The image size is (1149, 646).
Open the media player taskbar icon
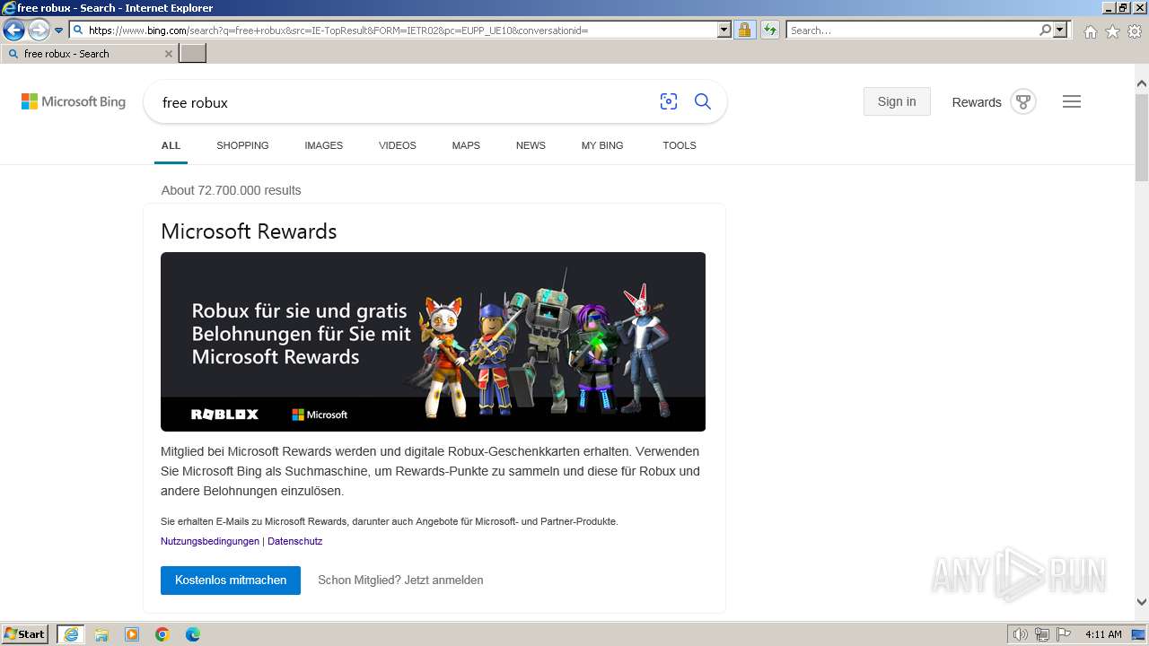tap(132, 634)
